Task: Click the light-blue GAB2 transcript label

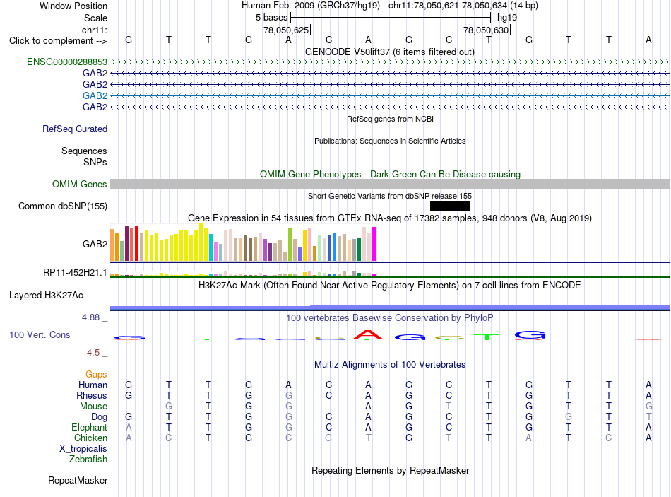Action: coord(95,95)
